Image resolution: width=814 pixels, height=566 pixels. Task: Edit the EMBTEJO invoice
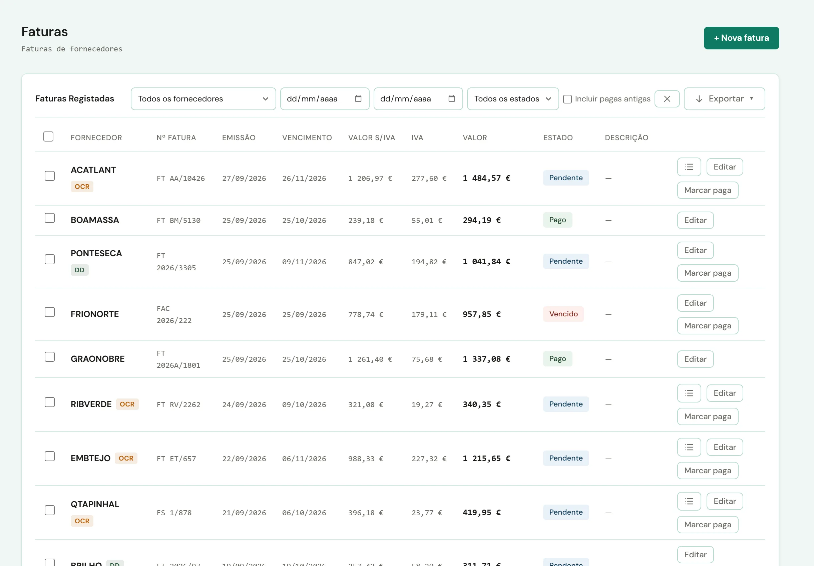point(724,447)
